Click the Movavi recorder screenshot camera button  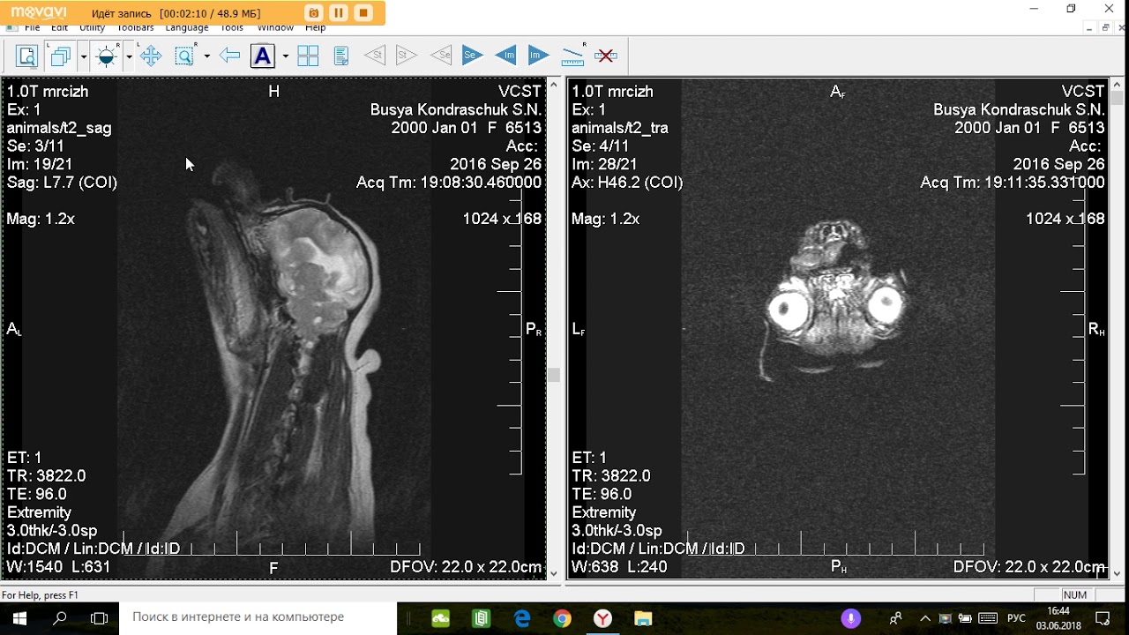(313, 13)
